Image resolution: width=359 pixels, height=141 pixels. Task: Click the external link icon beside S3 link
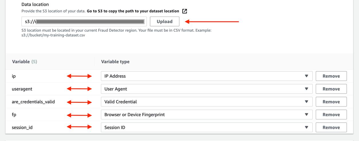click(185, 11)
